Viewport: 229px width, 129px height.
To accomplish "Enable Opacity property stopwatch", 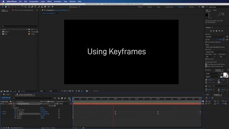I will pyautogui.click(x=15, y=118).
